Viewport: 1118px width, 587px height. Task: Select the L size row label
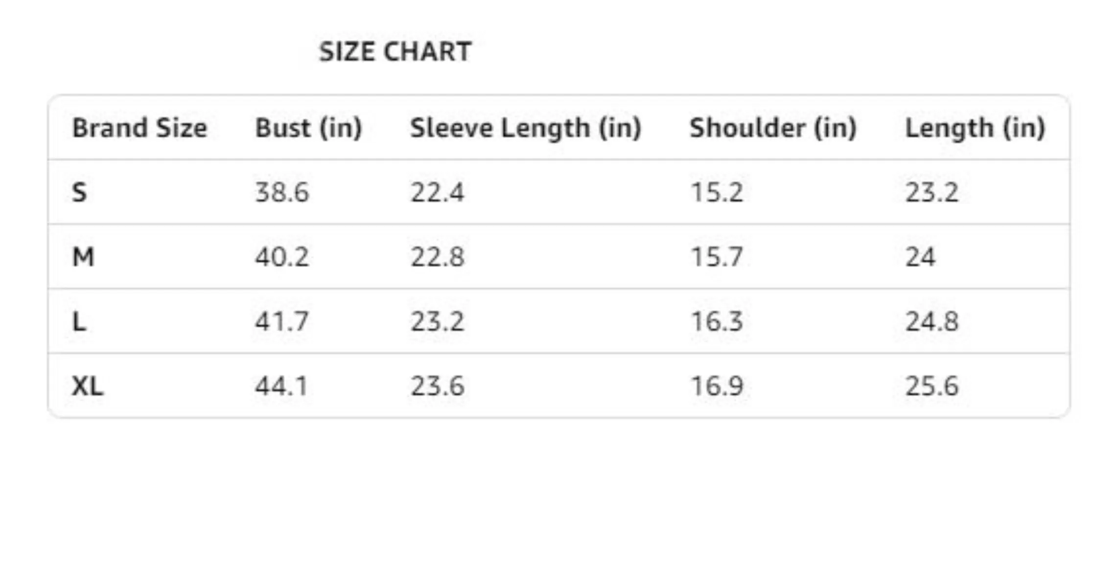tap(79, 322)
